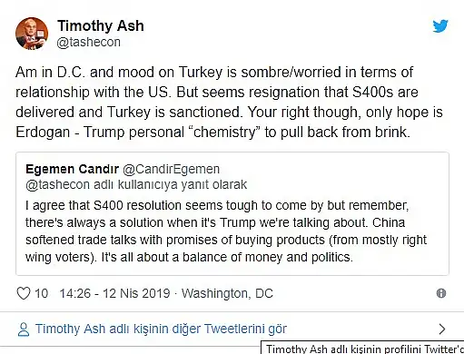The height and width of the screenshot is (354, 464).
Task: Click the main tweet text about Turkey
Action: pyautogui.click(x=229, y=102)
